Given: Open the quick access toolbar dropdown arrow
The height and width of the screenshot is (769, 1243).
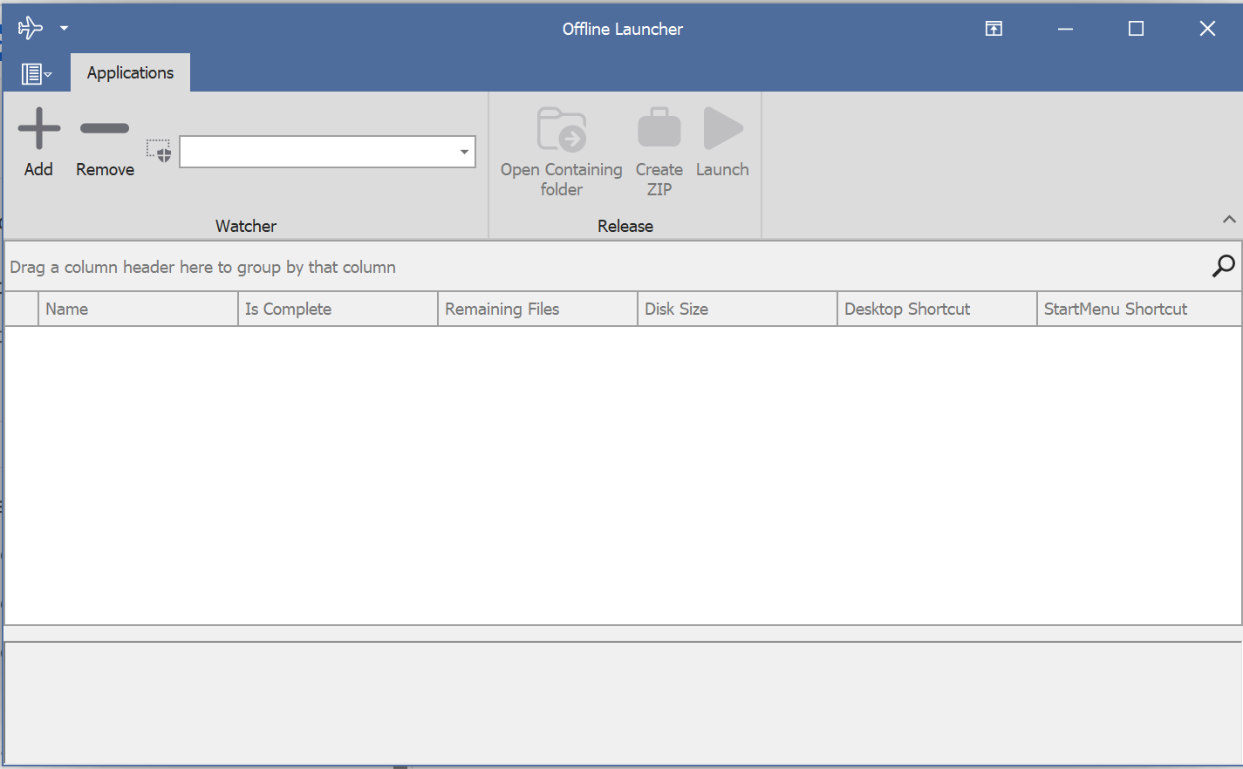Looking at the screenshot, I should coord(64,28).
